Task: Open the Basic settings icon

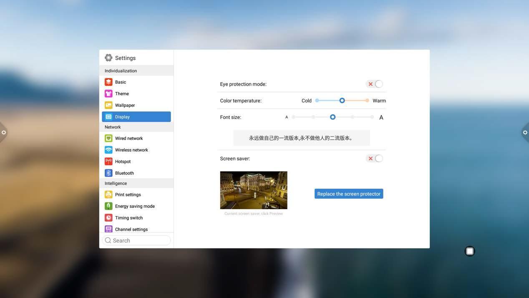Action: tap(108, 82)
